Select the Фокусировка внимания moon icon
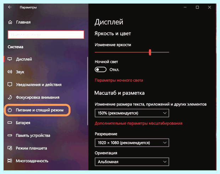 (10, 97)
